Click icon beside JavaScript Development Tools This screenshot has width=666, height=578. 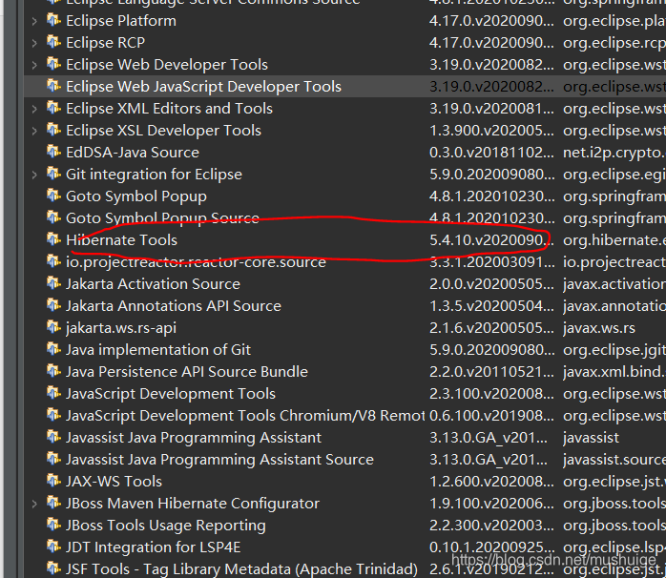(53, 393)
